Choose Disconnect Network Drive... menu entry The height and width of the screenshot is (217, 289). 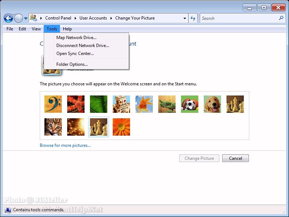(86, 46)
